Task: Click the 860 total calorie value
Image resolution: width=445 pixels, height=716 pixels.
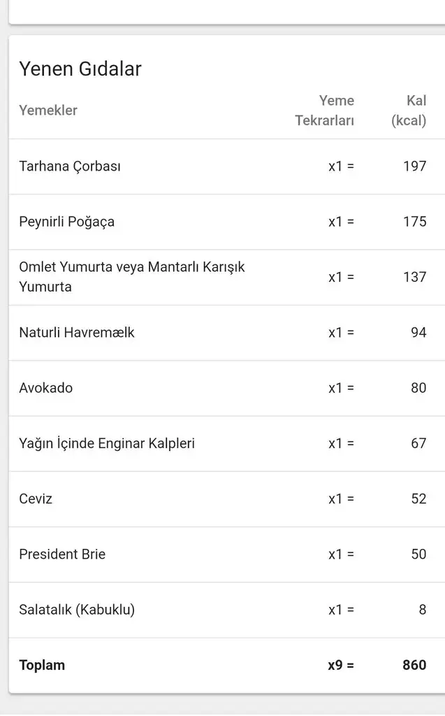Action: click(x=414, y=665)
